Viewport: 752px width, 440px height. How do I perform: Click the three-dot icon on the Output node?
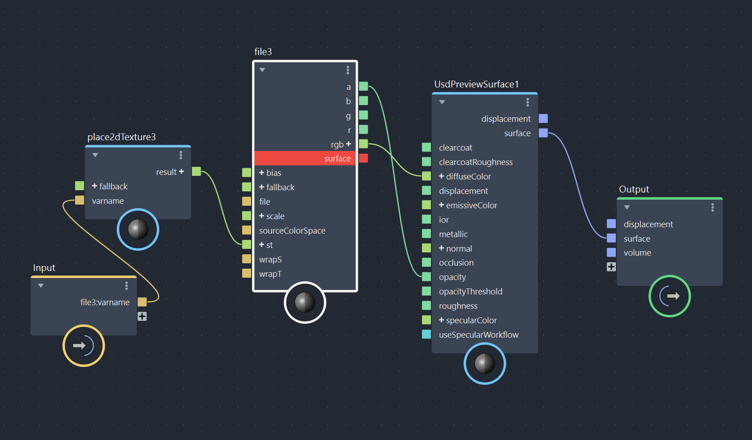(x=713, y=207)
